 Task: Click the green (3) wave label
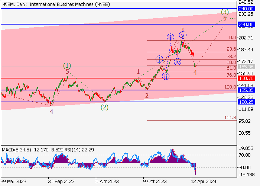[x=225, y=12]
